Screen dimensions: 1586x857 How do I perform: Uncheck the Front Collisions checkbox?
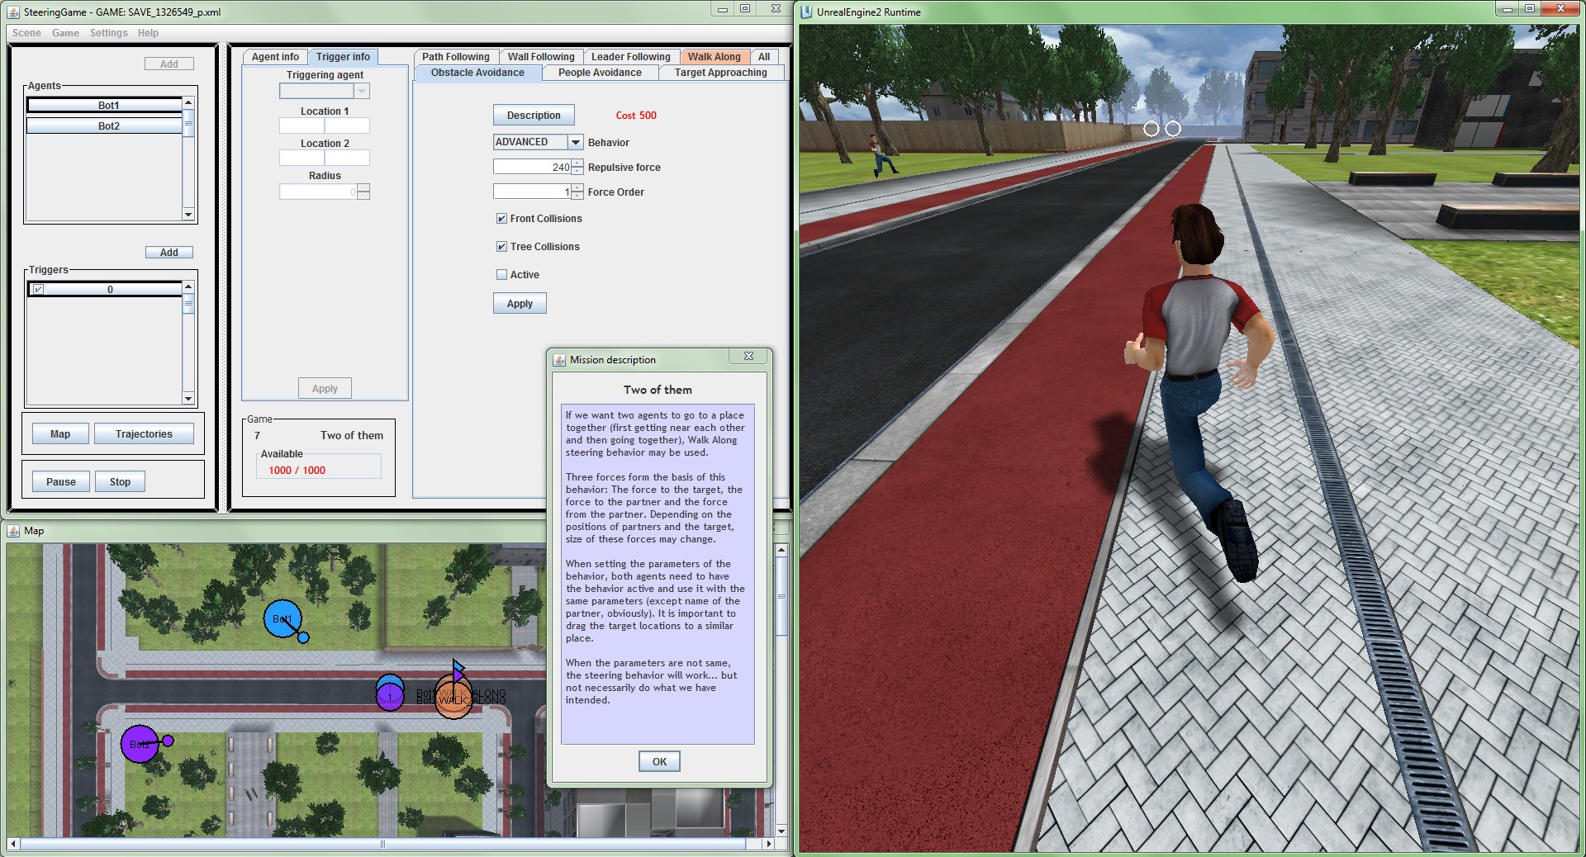(501, 219)
